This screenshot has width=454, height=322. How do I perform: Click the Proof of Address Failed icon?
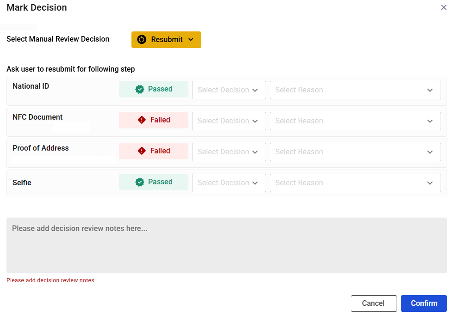tap(142, 151)
